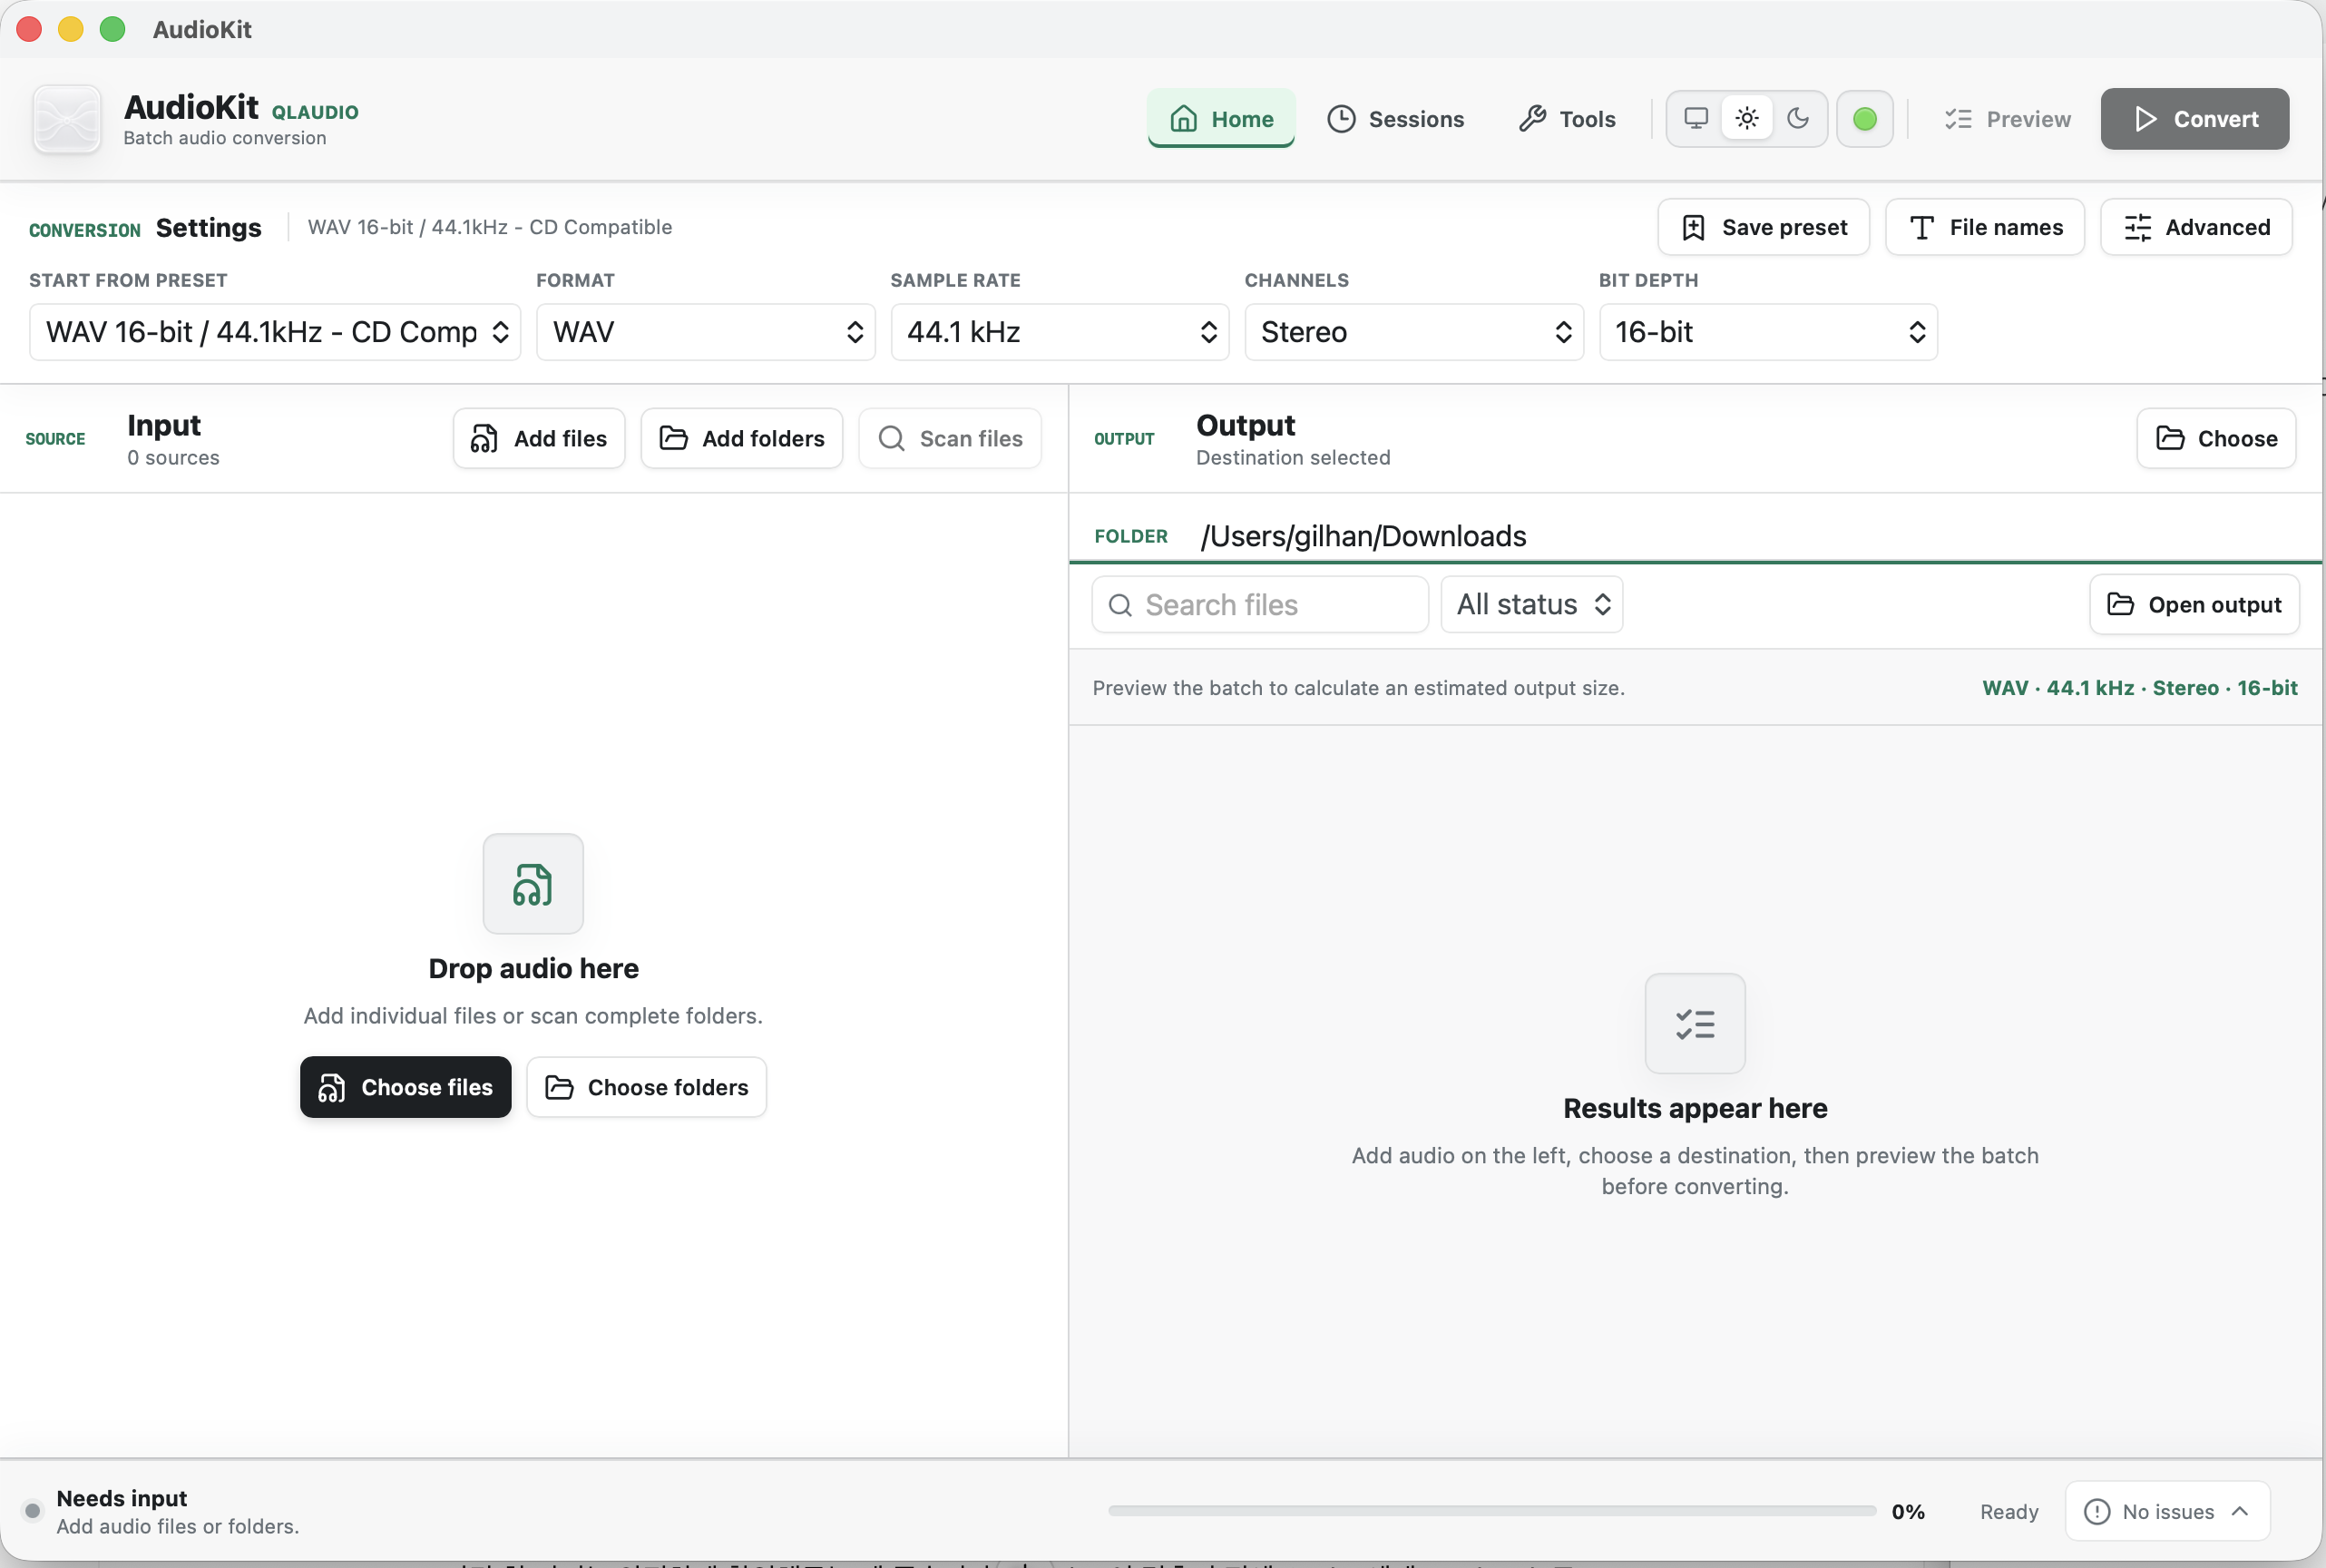Open the Sessions tab
This screenshot has height=1568, width=2326.
click(x=1395, y=119)
